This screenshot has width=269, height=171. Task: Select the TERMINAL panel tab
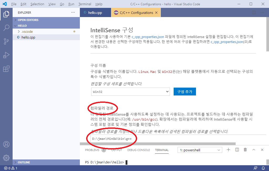[162, 150]
